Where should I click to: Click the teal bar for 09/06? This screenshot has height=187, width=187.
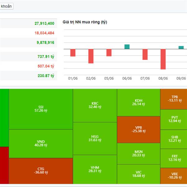point(181,47)
